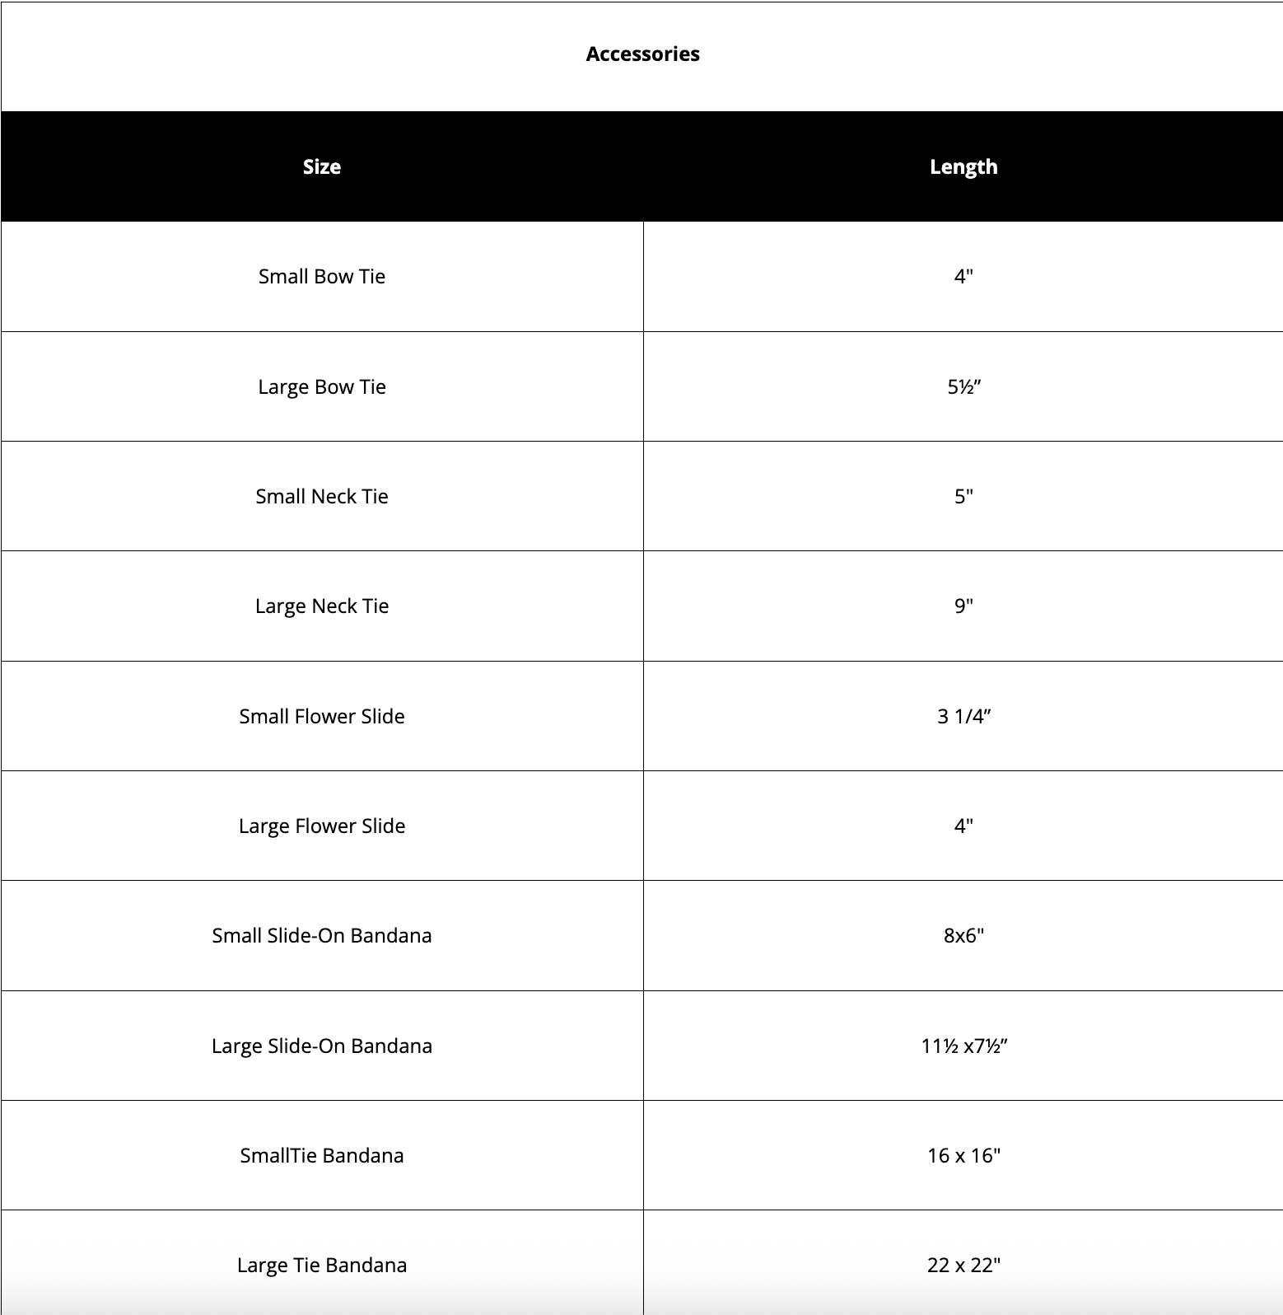Click the 9" length value
Screen dimensions: 1283x1315
click(x=963, y=606)
